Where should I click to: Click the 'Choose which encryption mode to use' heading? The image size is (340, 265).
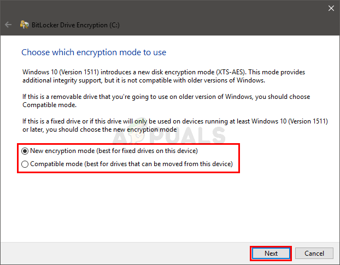pyautogui.click(x=93, y=52)
